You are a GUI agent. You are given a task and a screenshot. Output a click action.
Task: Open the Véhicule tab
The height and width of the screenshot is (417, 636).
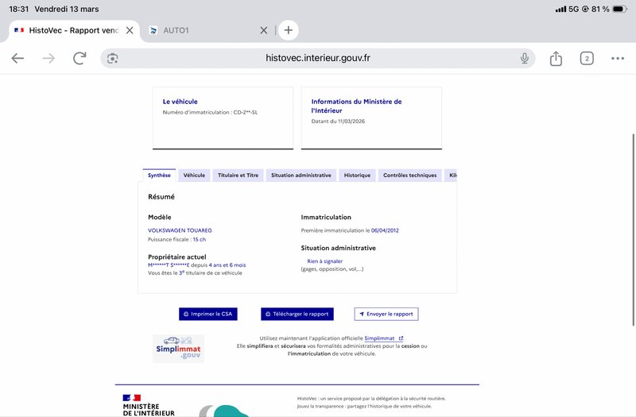tap(194, 175)
